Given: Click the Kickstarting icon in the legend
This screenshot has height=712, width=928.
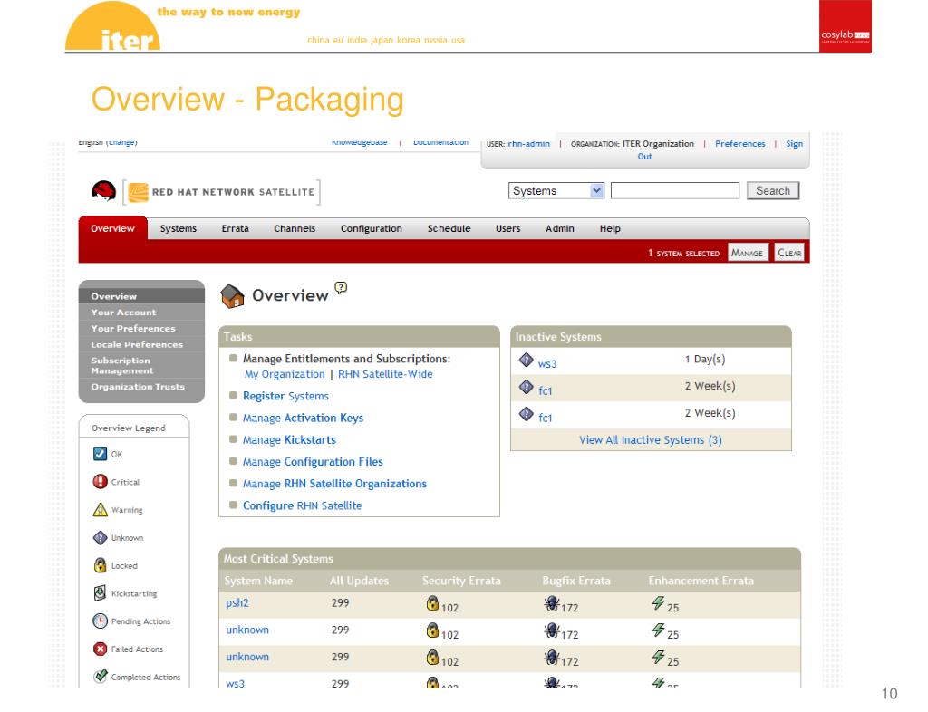Looking at the screenshot, I should click(100, 593).
